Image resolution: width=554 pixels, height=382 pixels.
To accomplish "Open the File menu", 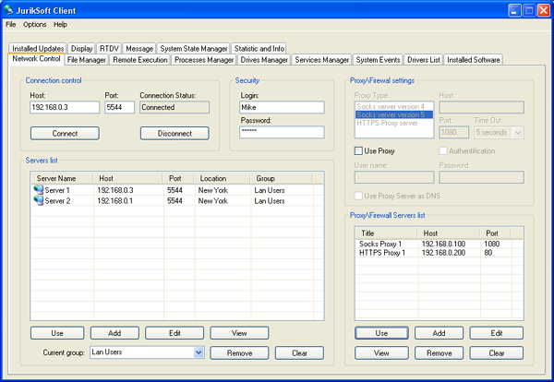I will click(x=10, y=24).
